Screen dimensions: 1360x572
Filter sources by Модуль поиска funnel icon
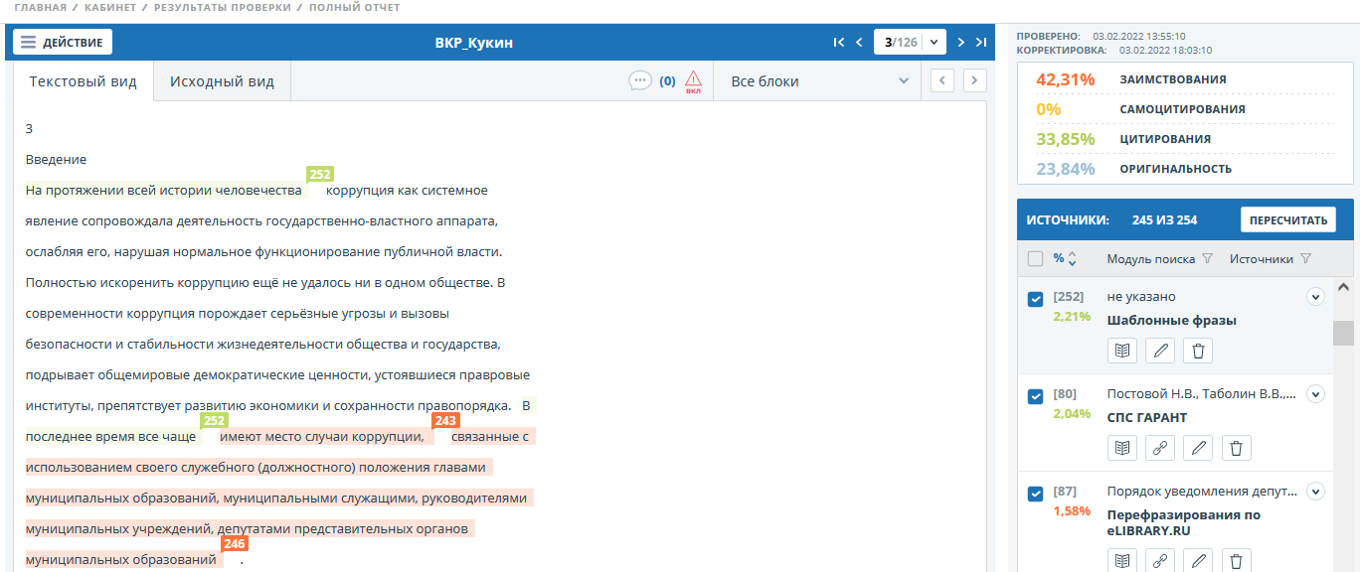coord(1207,259)
